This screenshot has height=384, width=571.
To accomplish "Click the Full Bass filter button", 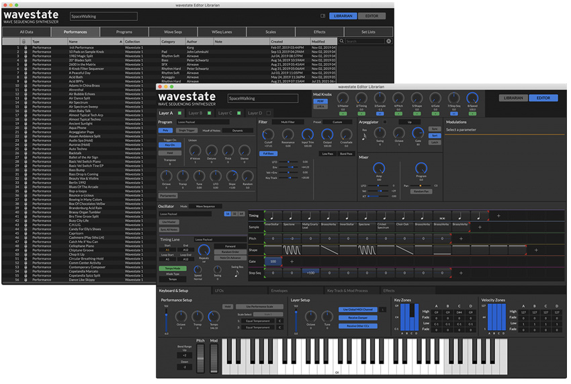I will [269, 153].
